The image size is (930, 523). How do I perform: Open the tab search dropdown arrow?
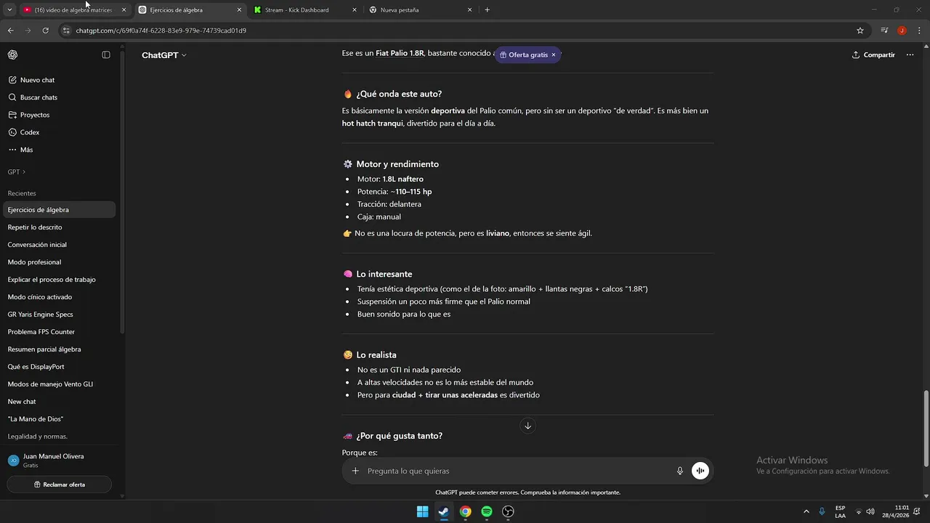point(9,10)
